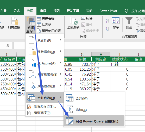Switch to the 帮助 ribbon tab
This screenshot has width=145, height=132.
pos(89,11)
